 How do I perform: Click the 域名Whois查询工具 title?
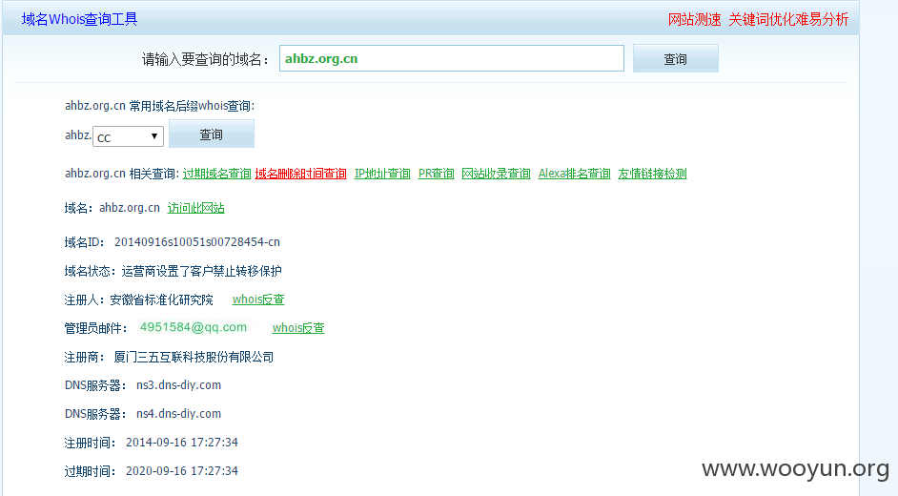pos(80,19)
